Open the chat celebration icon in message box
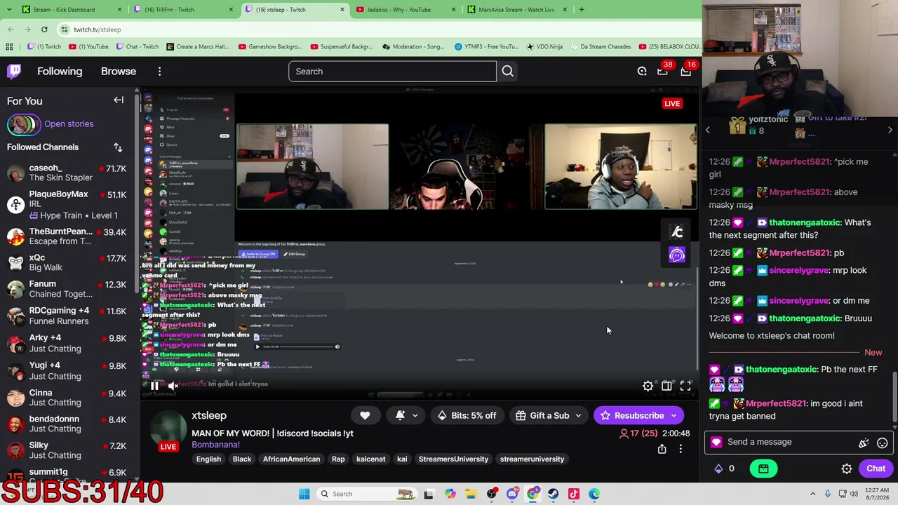 pyautogui.click(x=864, y=443)
